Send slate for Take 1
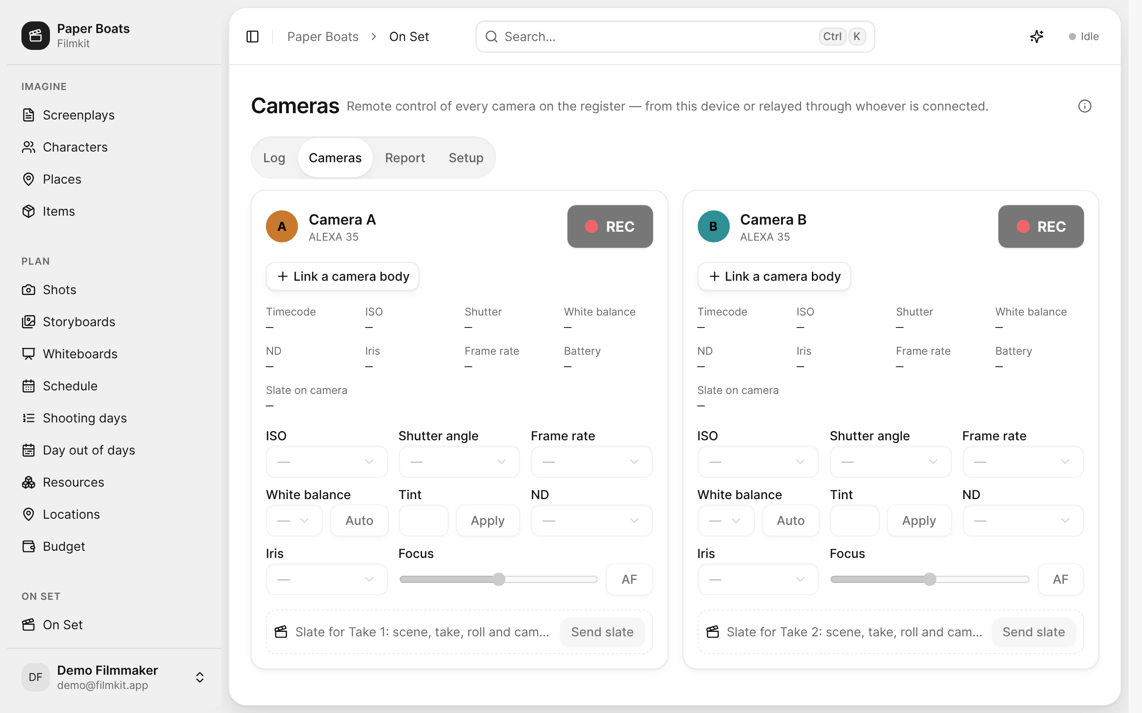The height and width of the screenshot is (713, 1142). point(602,631)
